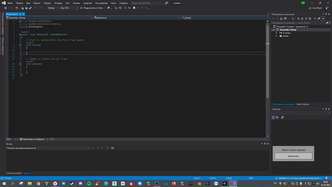Open Telegram from the taskbar
The width and height of the screenshot is (332, 187).
tap(63, 183)
